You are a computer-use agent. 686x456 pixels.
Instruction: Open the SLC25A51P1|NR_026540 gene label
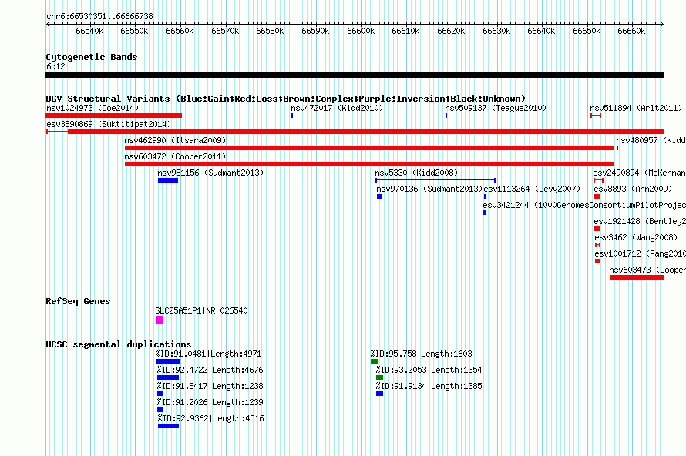(x=201, y=310)
